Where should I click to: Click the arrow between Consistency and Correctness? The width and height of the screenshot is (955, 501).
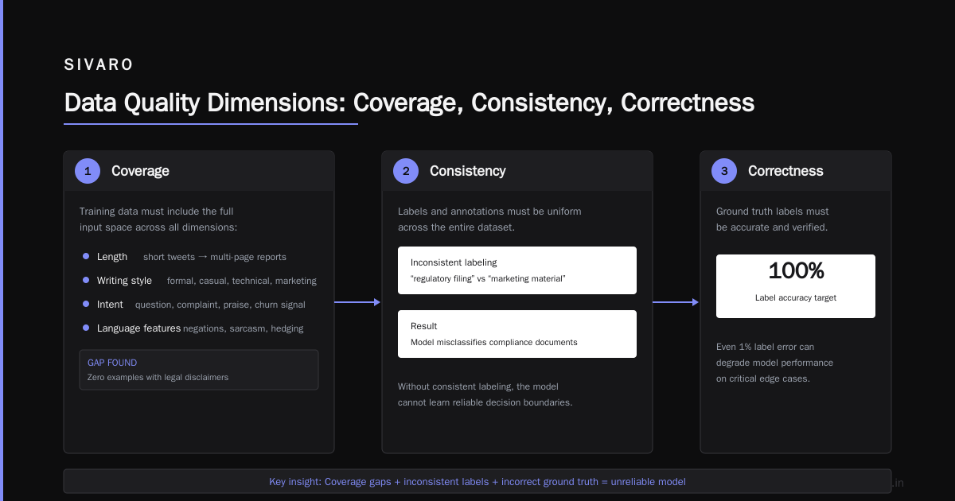[676, 302]
